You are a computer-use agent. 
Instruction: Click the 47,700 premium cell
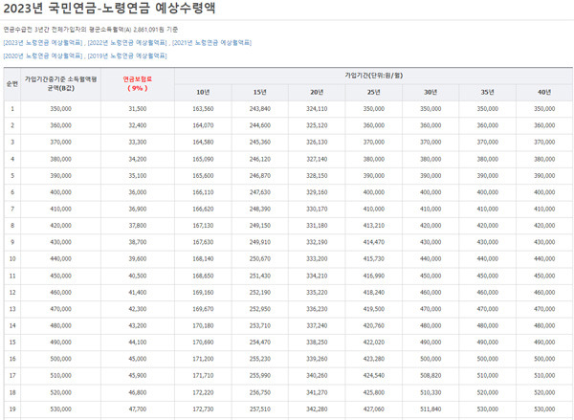pos(138,409)
